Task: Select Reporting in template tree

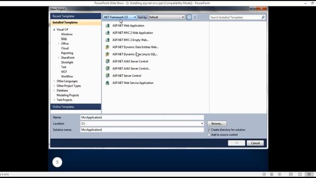Action: [x=67, y=53]
